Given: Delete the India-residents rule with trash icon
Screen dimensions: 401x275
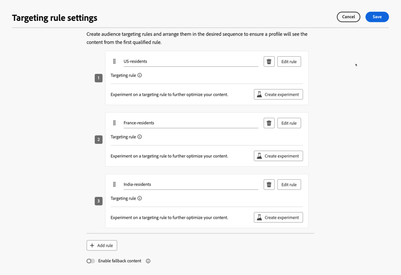Looking at the screenshot, I should pyautogui.click(x=269, y=185).
